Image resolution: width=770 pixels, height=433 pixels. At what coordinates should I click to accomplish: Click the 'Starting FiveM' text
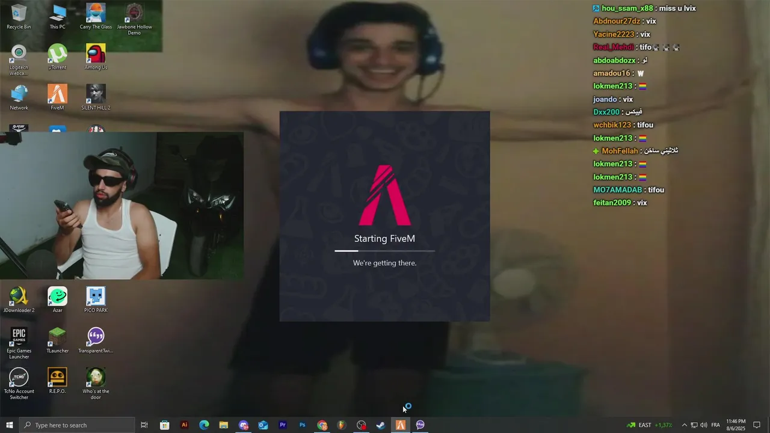point(384,239)
